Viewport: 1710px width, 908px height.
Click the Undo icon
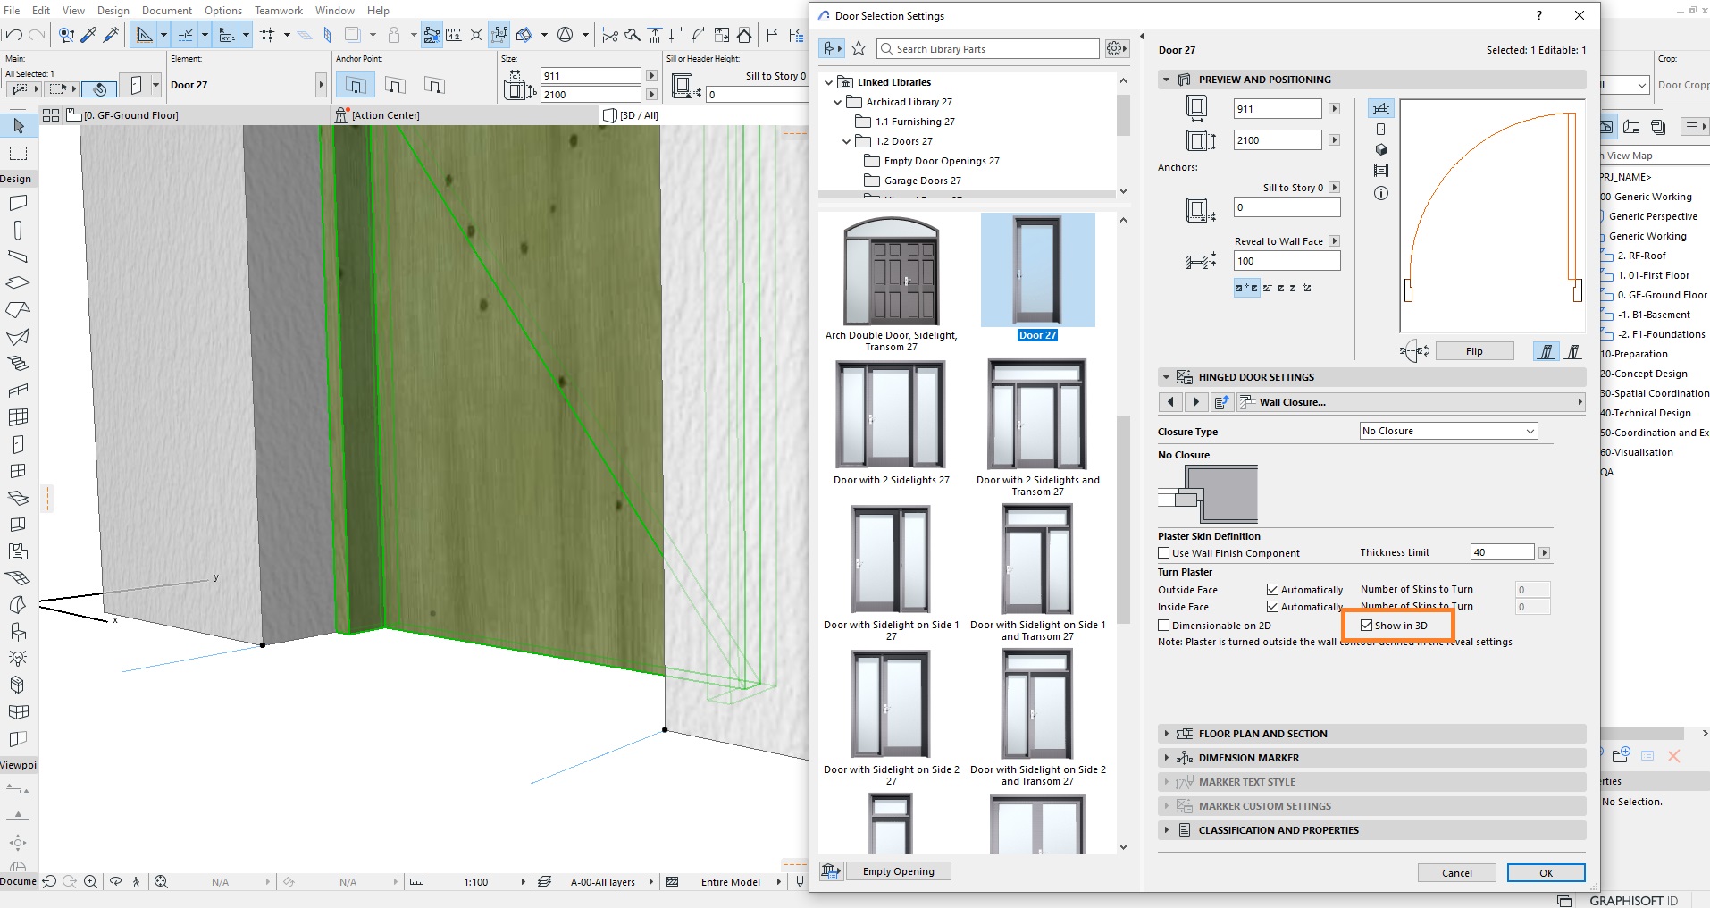[x=13, y=35]
